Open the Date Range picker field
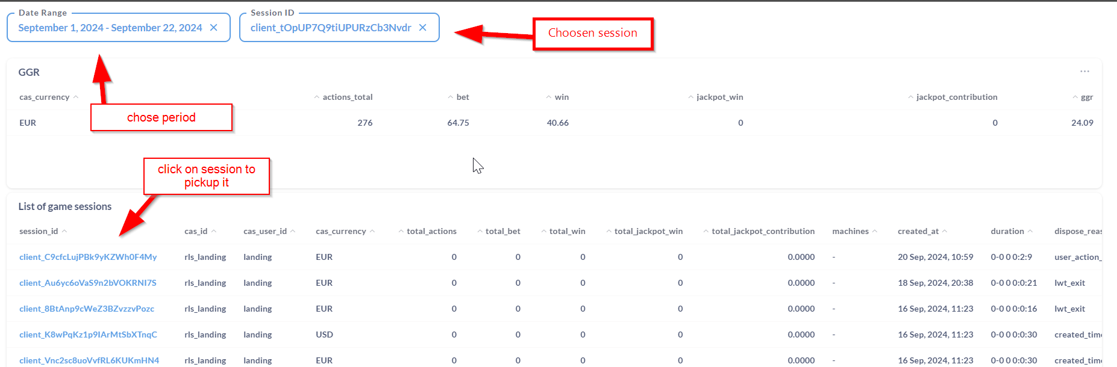The image size is (1117, 367). (110, 28)
